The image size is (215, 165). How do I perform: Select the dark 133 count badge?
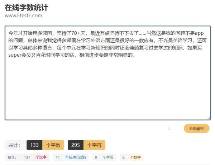tap(34, 145)
